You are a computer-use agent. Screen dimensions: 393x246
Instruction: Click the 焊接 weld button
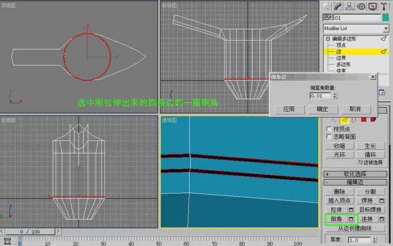point(367,201)
